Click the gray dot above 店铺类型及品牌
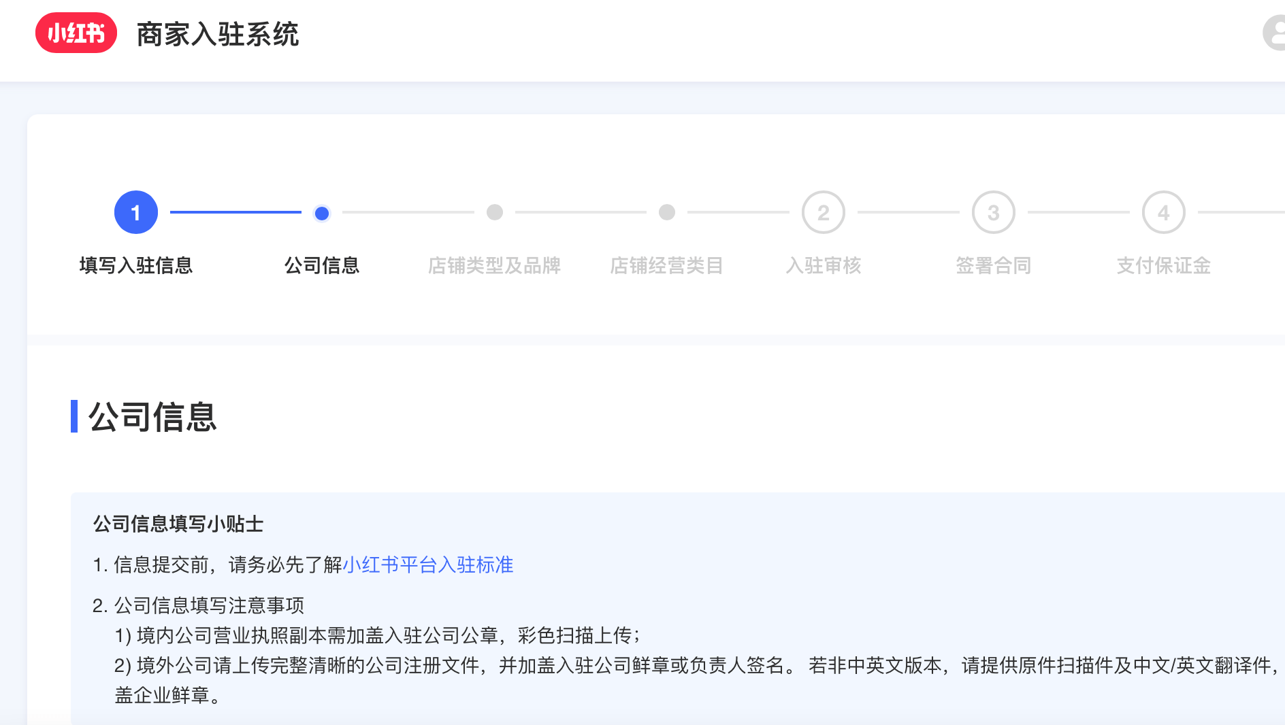Screen dimensions: 1285x725 [x=495, y=212]
